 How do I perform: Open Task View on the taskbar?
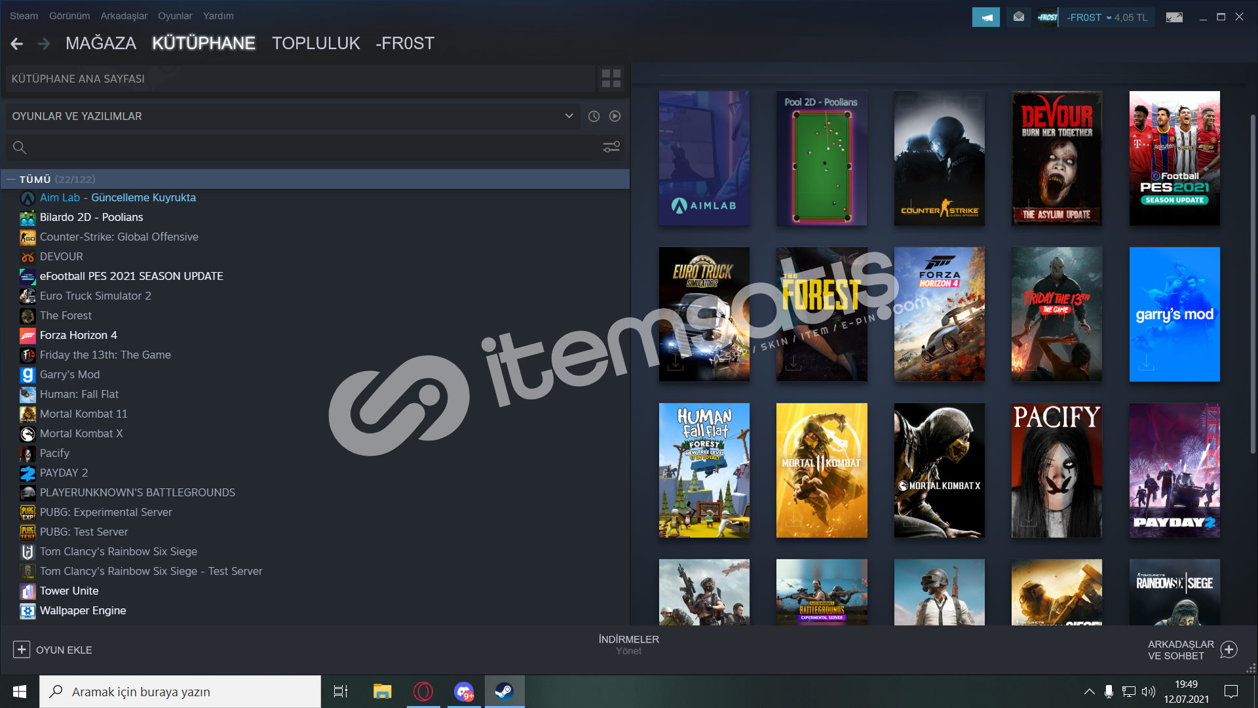[x=341, y=692]
